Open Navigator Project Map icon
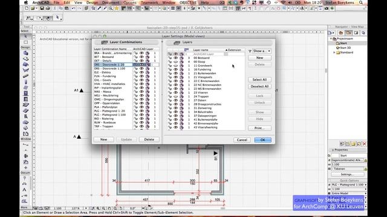 tap(341, 33)
